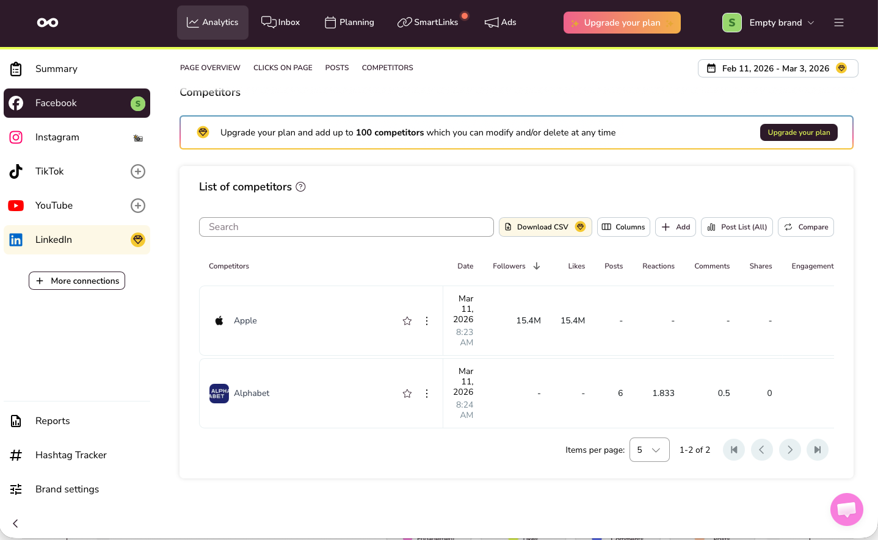Toggle Followers column sort direction
Image resolution: width=878 pixels, height=540 pixels.
coord(535,266)
